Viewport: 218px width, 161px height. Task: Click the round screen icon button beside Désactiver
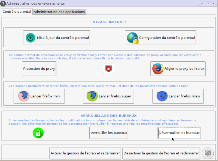point(208,153)
